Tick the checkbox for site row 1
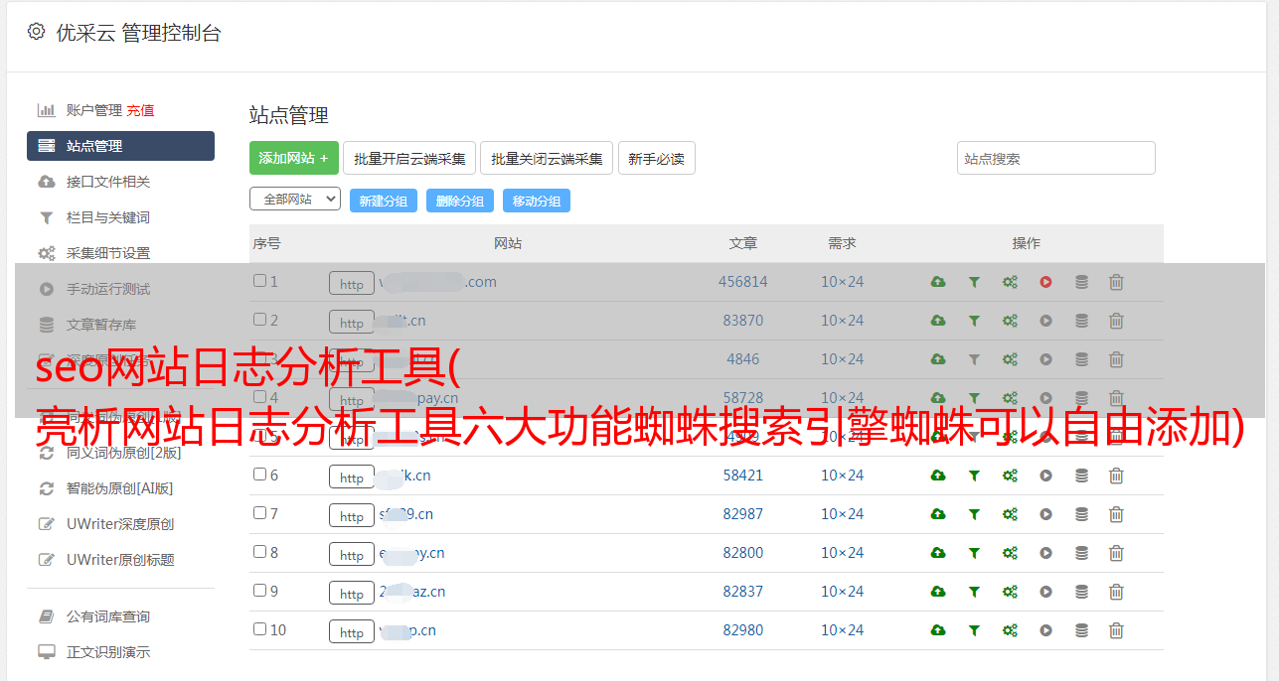Screen dimensions: 1279x681 tap(259, 281)
